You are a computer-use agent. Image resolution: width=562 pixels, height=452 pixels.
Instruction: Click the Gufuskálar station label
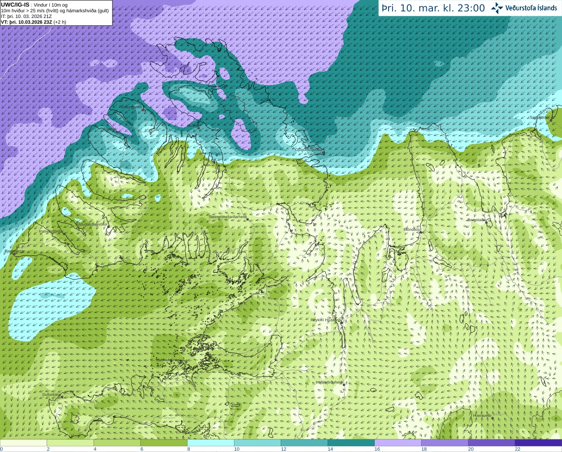click(51, 395)
